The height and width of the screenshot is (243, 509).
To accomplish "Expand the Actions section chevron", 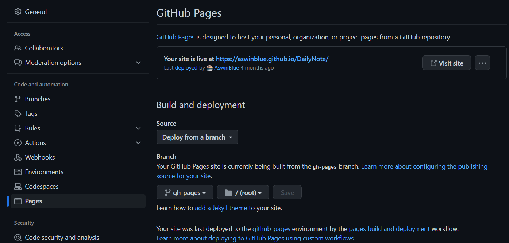I will click(138, 143).
